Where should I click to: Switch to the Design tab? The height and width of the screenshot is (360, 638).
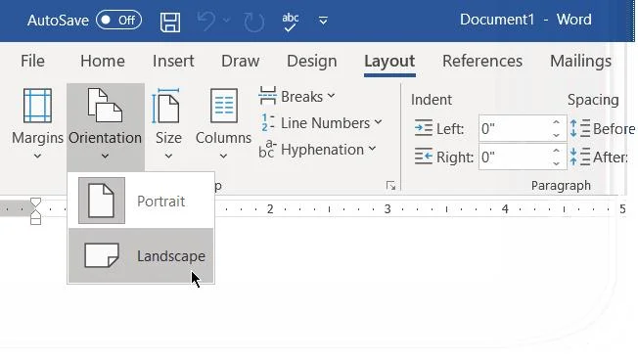pos(312,61)
